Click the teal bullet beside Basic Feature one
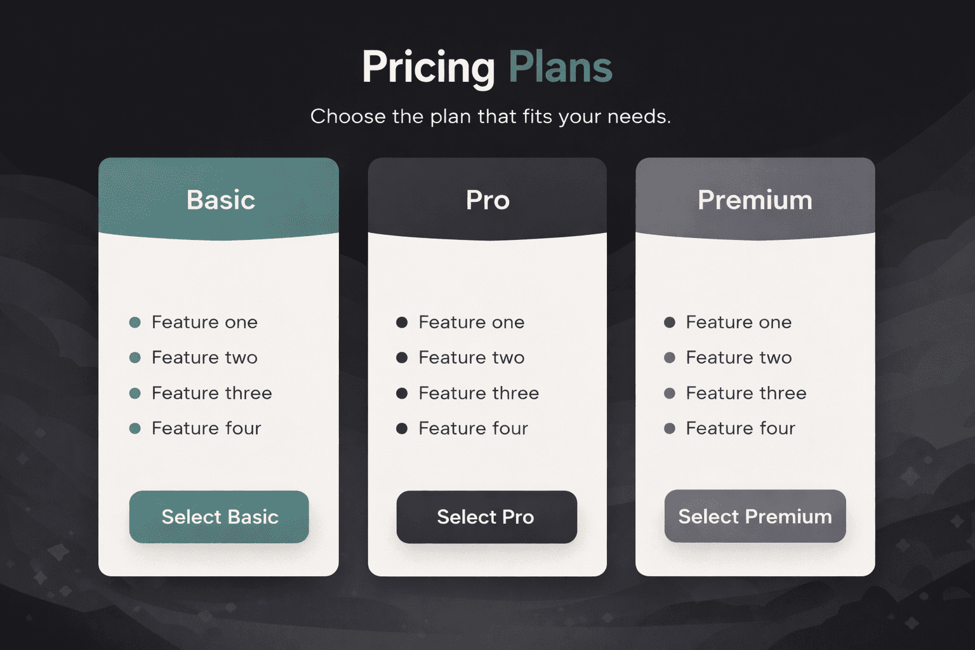The image size is (975, 650). tap(135, 322)
